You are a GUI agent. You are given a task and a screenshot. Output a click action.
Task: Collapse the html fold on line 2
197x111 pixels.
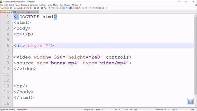pyautogui.click(x=13, y=23)
